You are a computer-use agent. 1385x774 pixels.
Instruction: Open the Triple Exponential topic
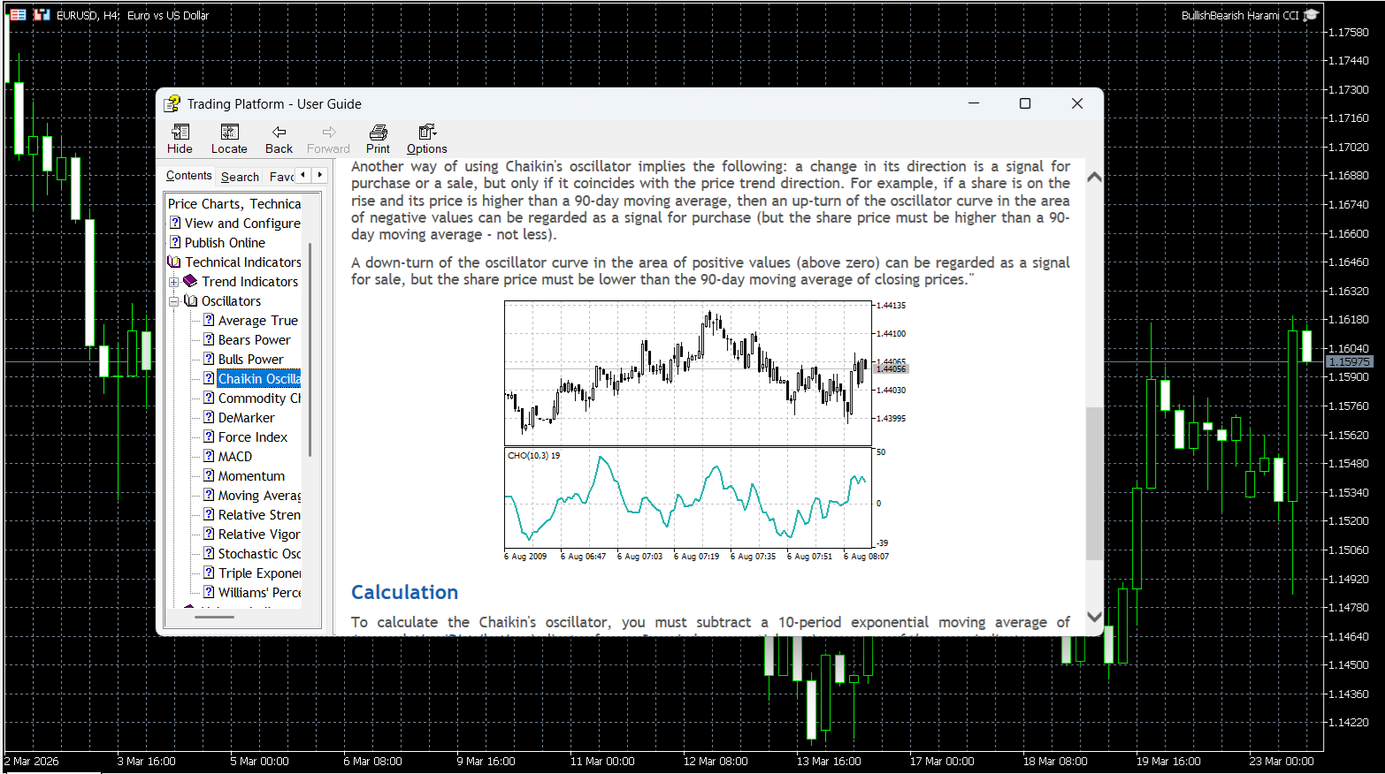point(251,573)
